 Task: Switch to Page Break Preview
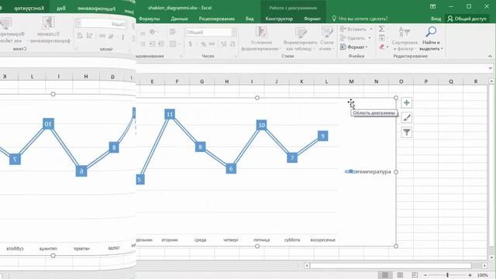(415, 275)
